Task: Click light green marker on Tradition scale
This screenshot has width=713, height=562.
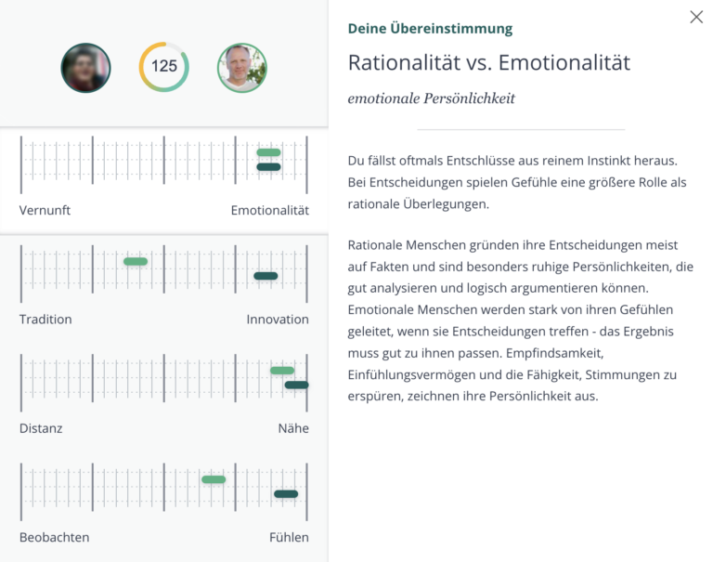Action: (136, 261)
